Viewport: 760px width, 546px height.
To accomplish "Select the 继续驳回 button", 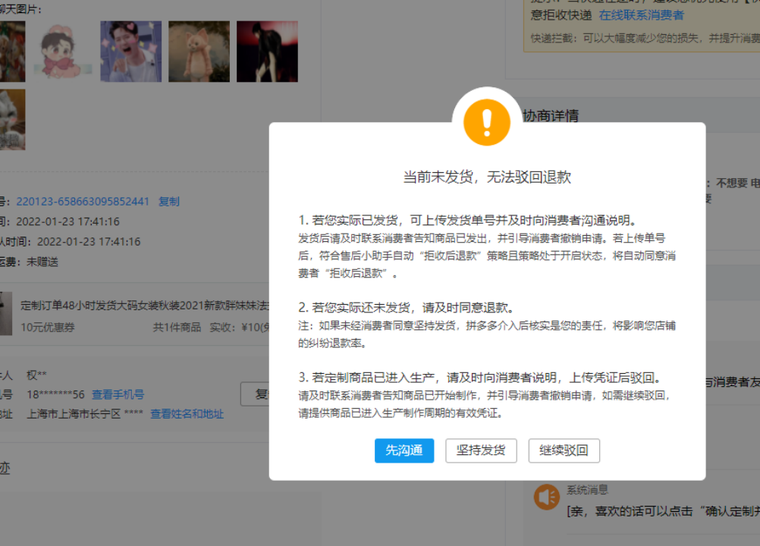I will pos(564,450).
